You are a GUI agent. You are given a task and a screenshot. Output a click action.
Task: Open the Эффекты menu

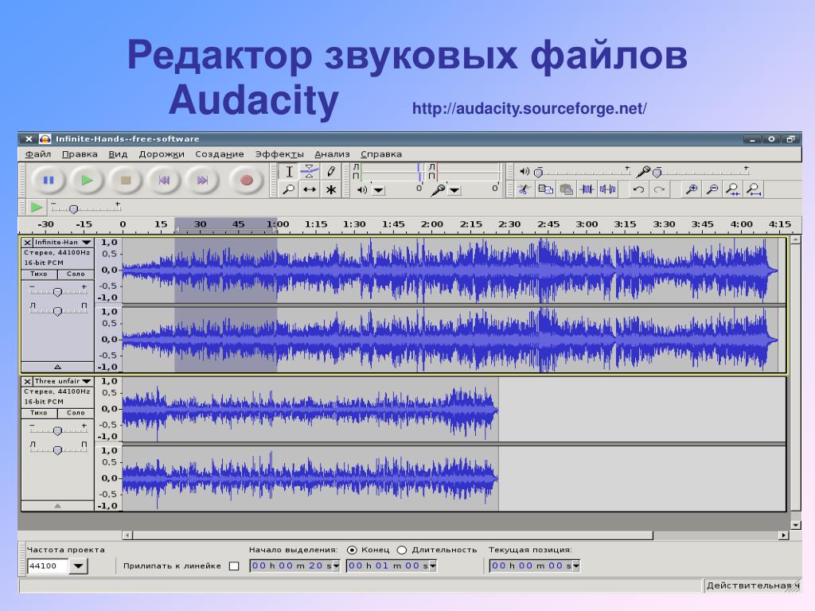click(x=279, y=154)
